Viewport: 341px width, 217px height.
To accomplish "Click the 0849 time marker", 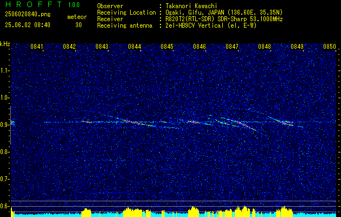I will tap(297, 47).
